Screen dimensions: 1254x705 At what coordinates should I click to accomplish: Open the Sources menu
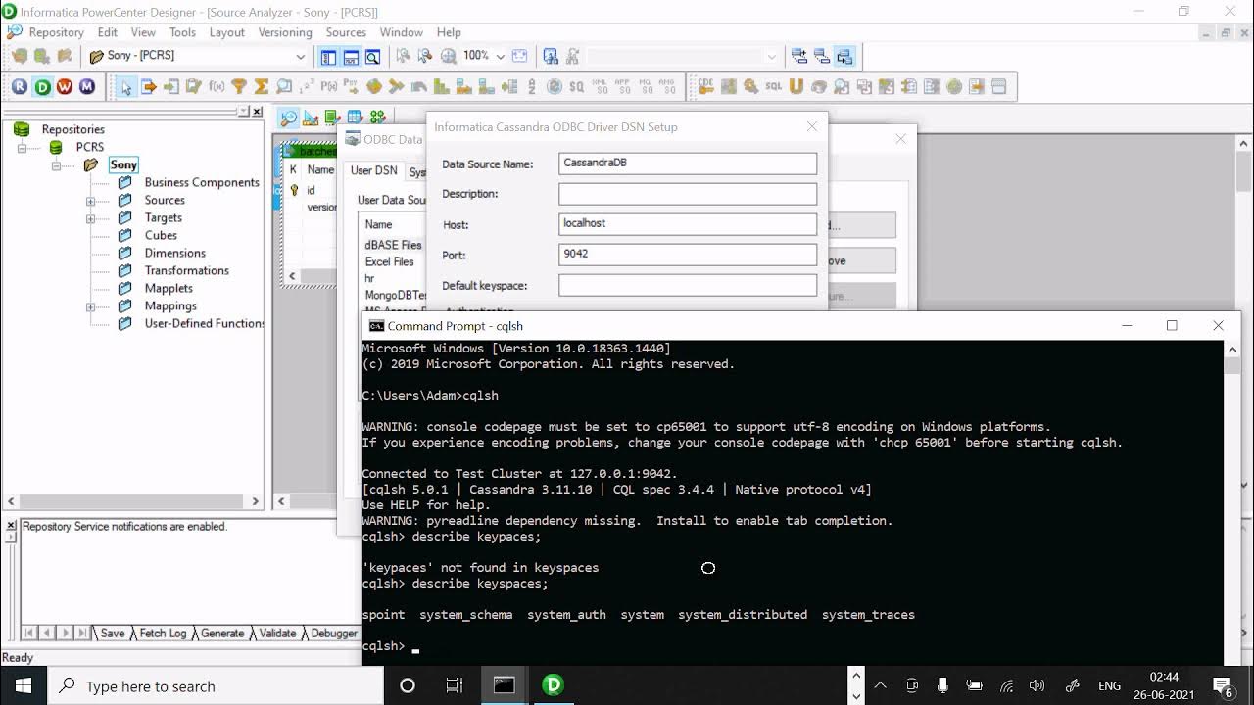(x=346, y=32)
